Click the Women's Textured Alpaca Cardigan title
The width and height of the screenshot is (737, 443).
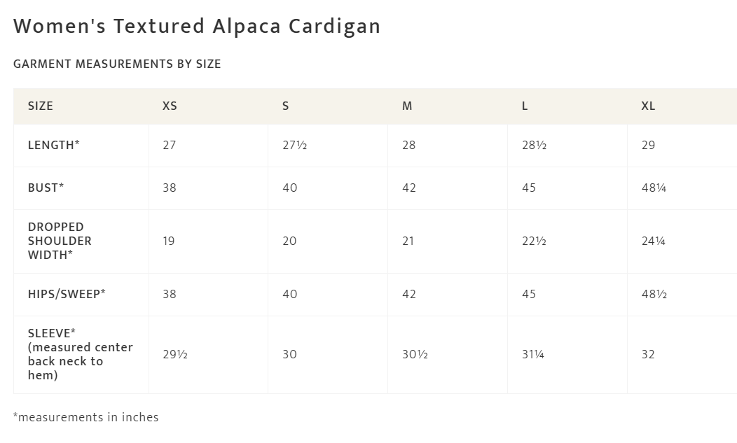pyautogui.click(x=197, y=26)
